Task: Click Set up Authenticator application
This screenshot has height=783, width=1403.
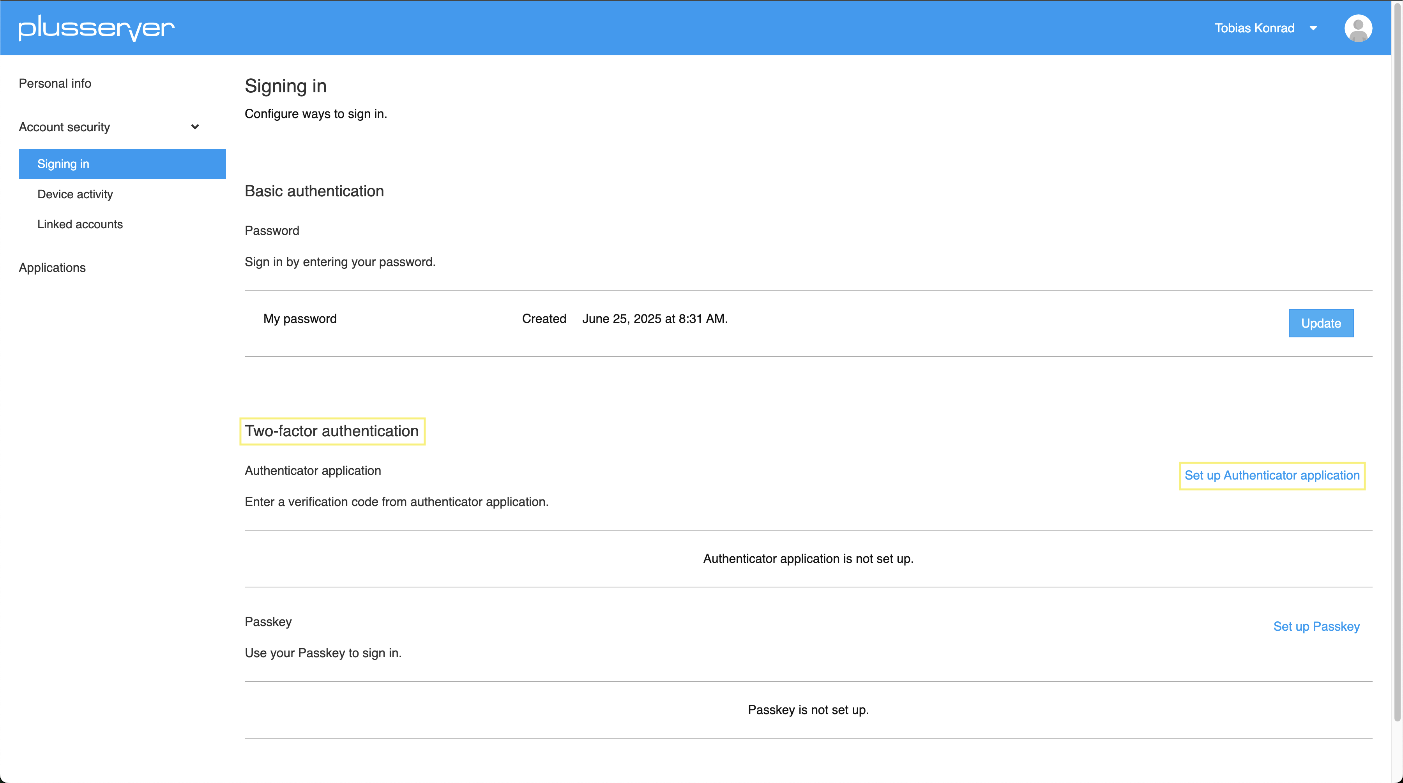Action: click(x=1272, y=475)
